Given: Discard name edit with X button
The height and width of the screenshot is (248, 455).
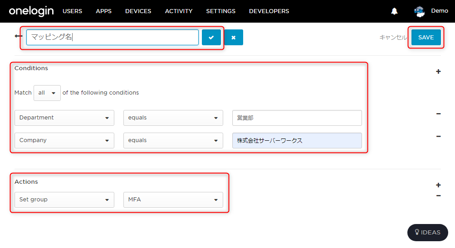Looking at the screenshot, I should point(234,37).
